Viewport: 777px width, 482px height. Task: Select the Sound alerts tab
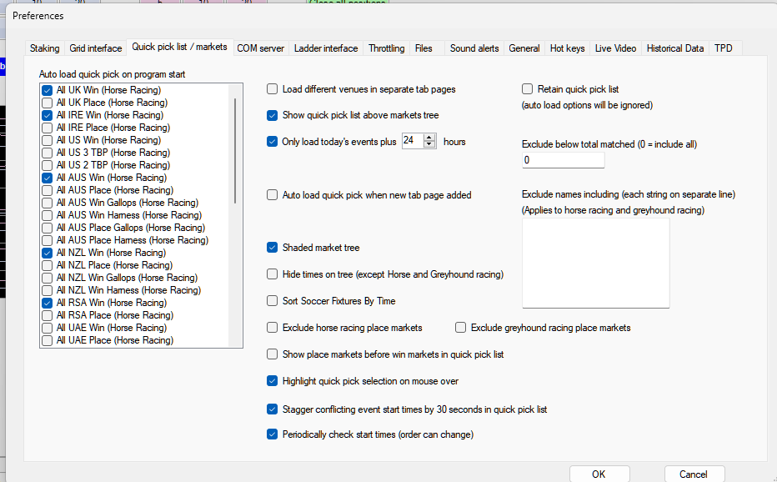[x=474, y=48]
